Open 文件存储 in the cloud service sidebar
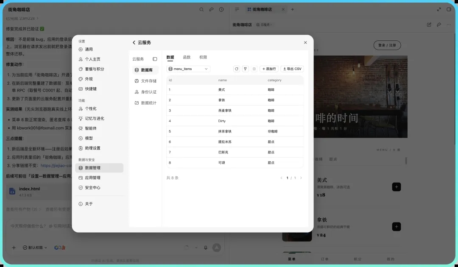 tap(145, 81)
